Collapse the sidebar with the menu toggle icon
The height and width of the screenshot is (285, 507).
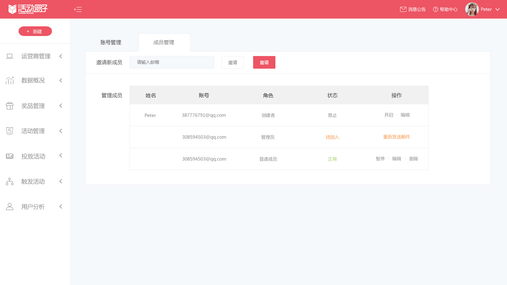78,10
